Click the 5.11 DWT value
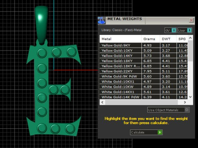Image resolution: width=198 pixels, height=148 pixels. click(x=166, y=71)
